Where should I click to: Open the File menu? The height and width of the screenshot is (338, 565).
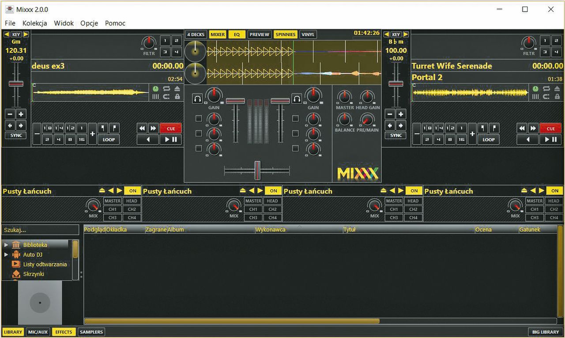pos(10,23)
